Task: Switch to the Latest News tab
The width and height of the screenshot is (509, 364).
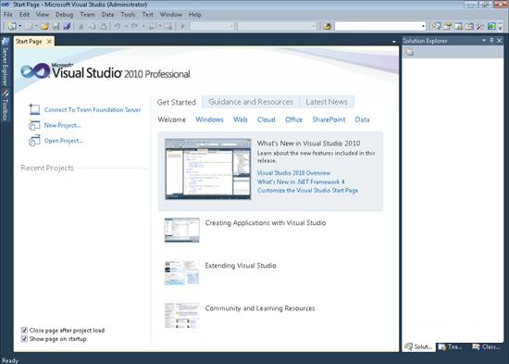Action: (x=327, y=102)
